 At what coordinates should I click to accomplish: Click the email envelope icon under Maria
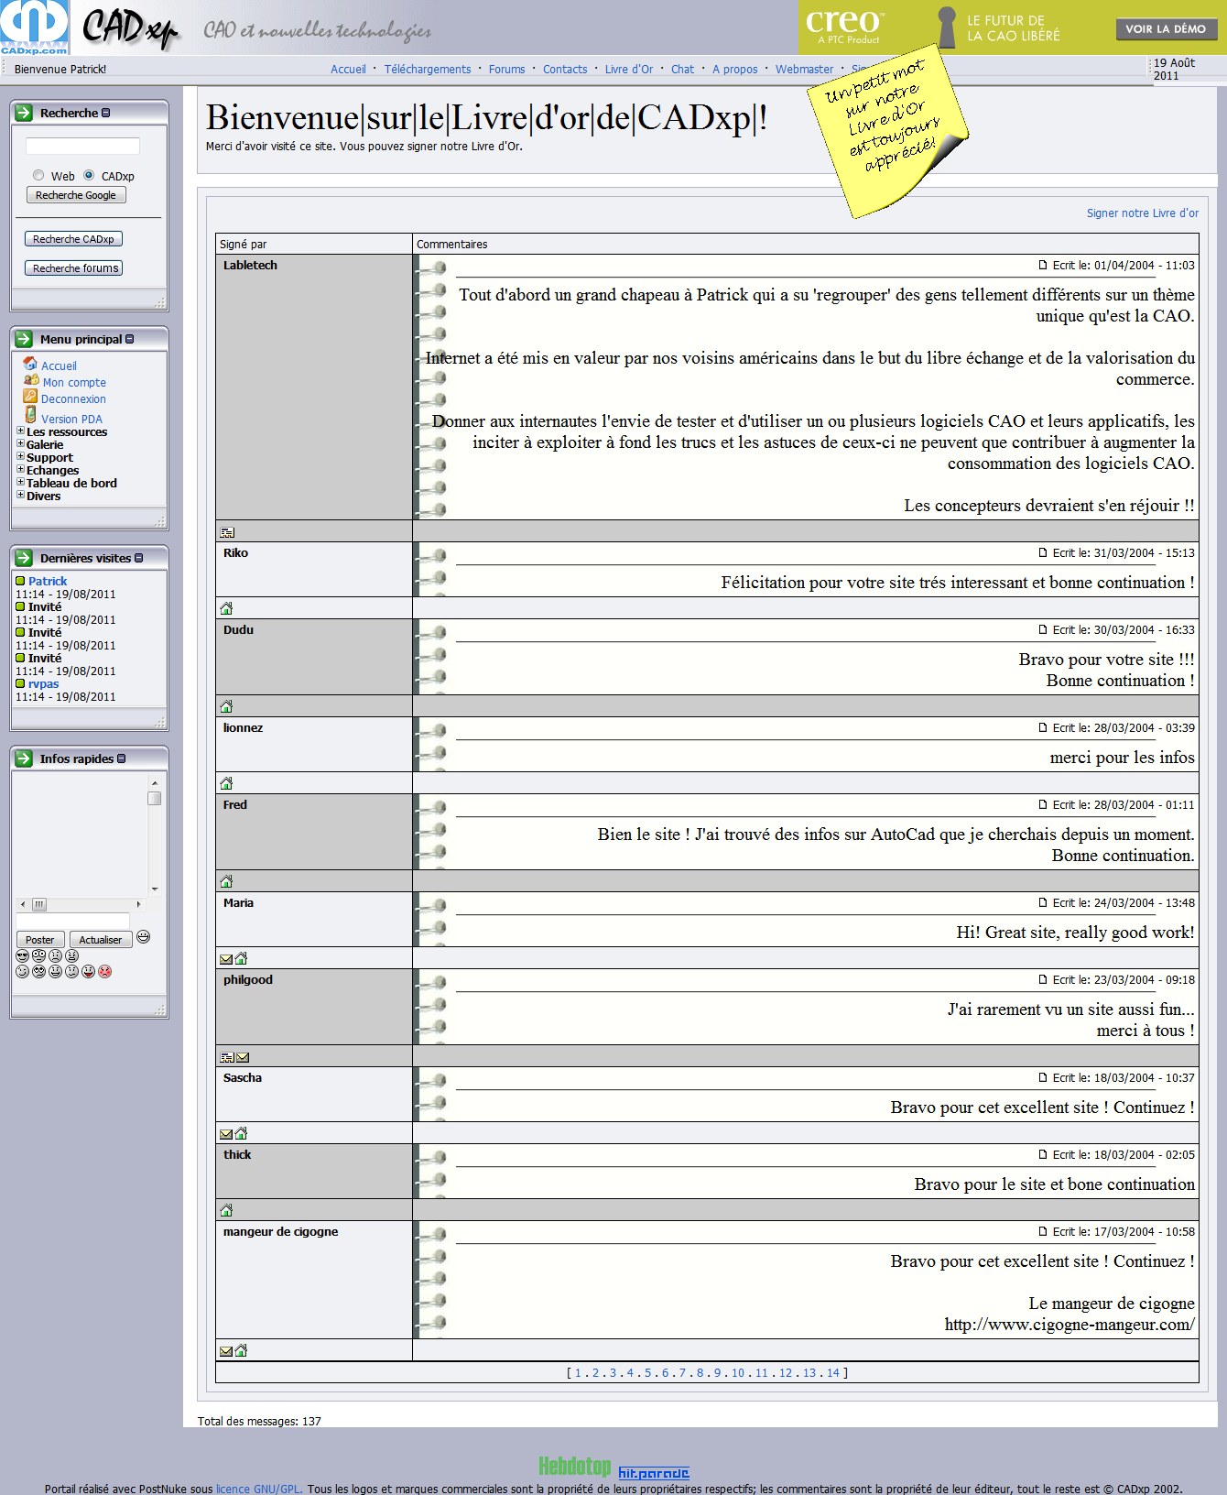(x=226, y=959)
